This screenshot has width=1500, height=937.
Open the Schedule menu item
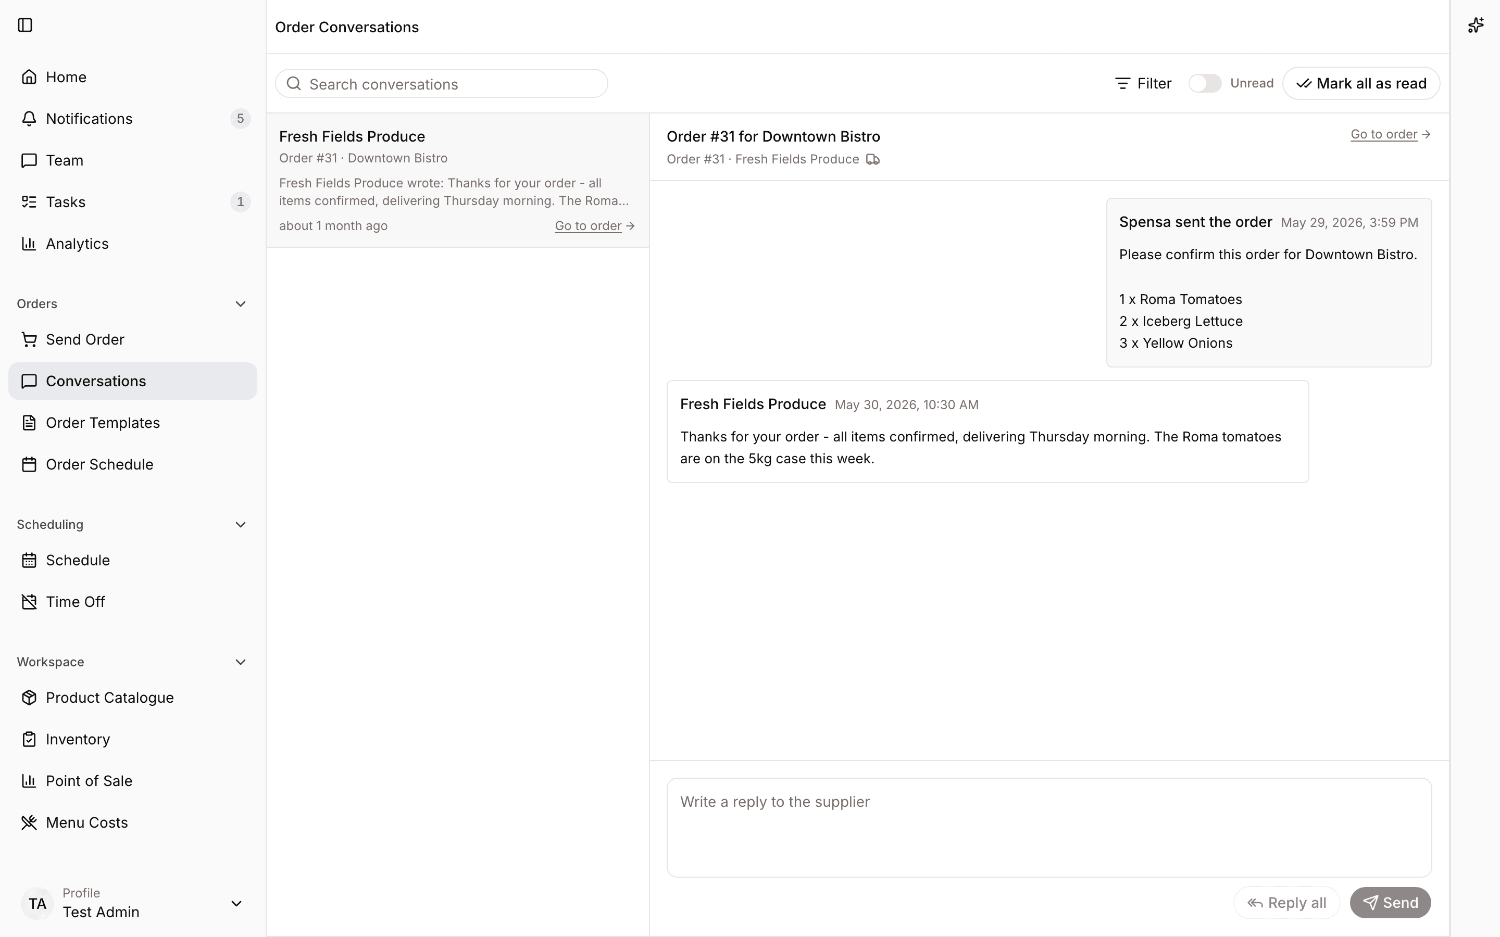point(133,560)
